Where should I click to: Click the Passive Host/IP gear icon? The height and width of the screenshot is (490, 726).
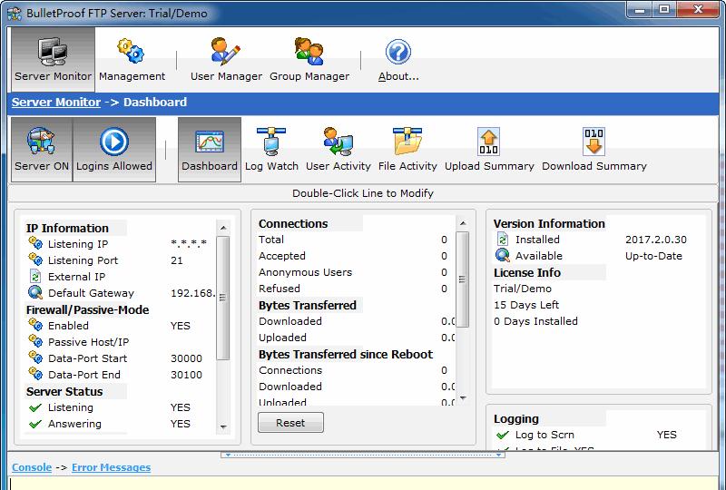[x=35, y=341]
